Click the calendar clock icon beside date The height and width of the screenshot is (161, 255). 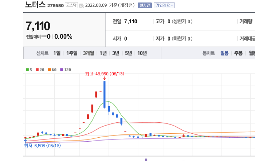coord(82,6)
